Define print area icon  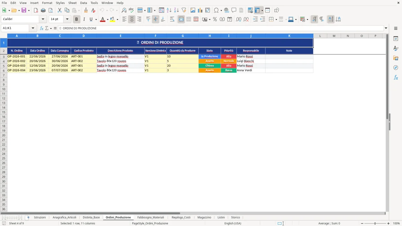250,10
